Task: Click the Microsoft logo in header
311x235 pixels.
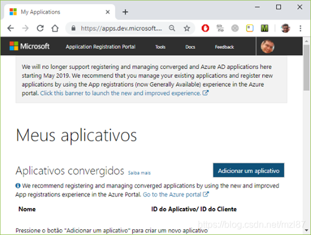Action: (x=29, y=46)
